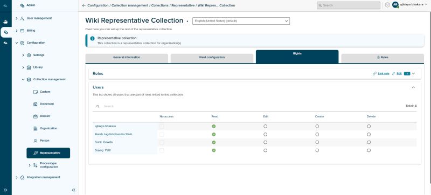
Task: Open Representative sidebar menu item
Action: [48, 153]
